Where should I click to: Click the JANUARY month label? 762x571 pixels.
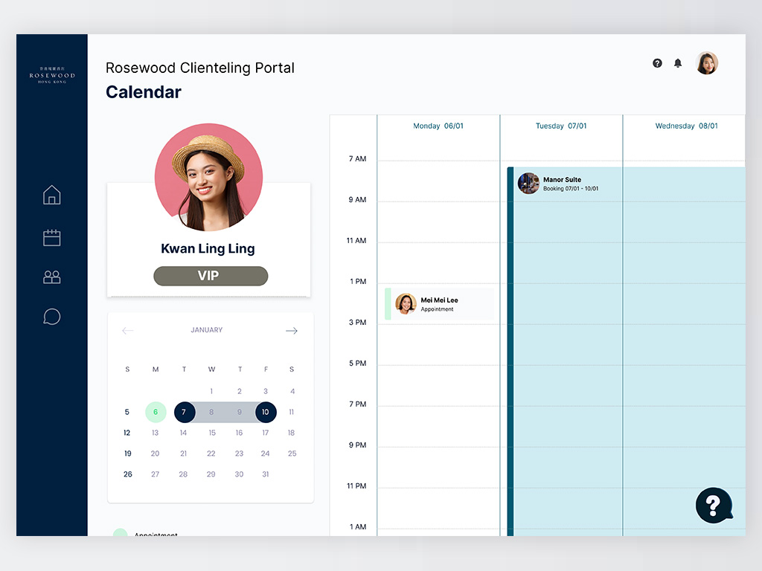pos(207,330)
